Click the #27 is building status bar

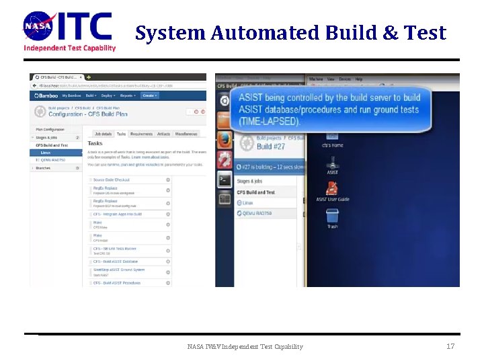pyautogui.click(x=270, y=167)
